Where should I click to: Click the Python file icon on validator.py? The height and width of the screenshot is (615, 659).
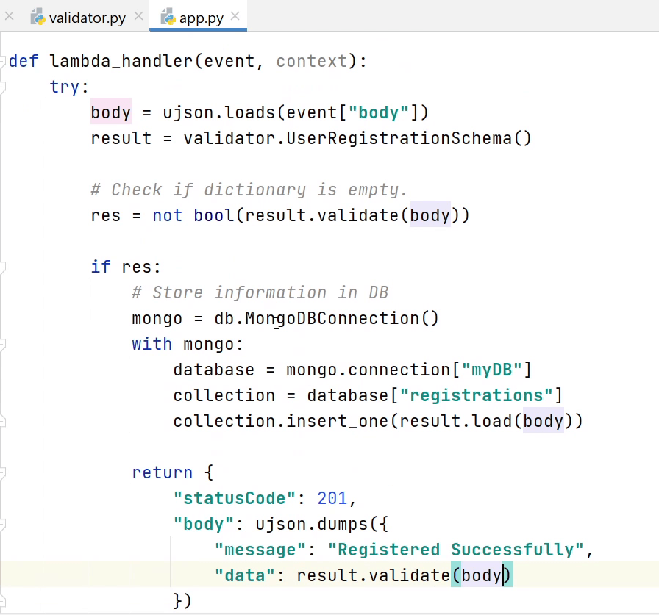[38, 18]
